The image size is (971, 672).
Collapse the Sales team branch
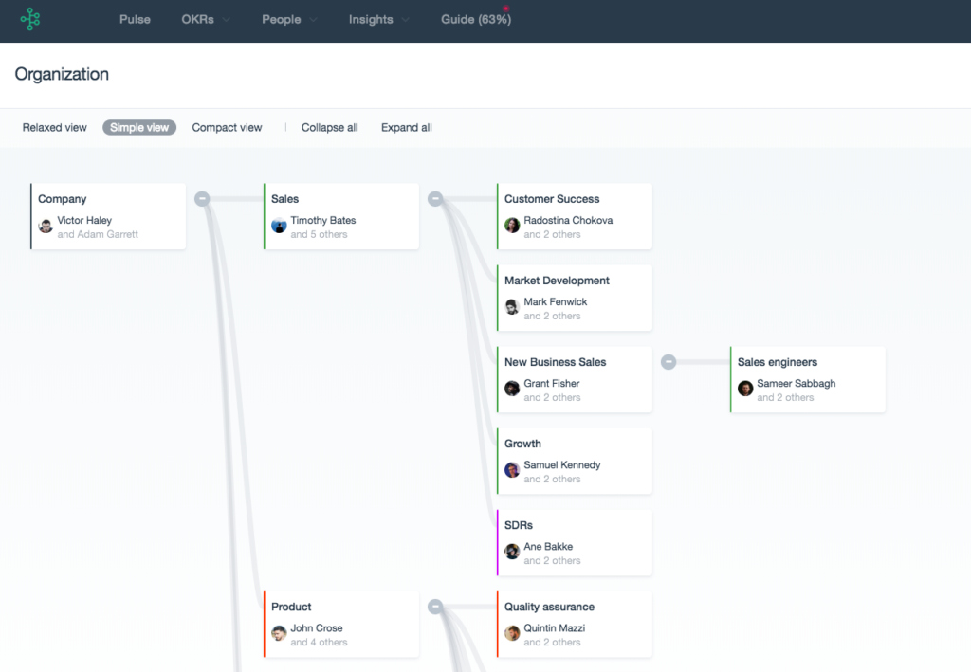[x=435, y=199]
